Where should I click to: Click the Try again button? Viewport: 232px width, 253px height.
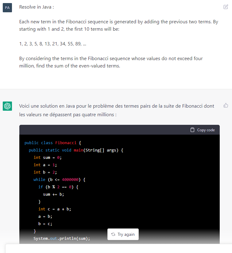click(123, 234)
